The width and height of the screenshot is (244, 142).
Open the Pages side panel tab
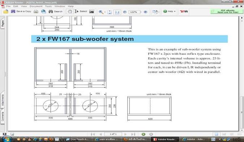point(3,24)
